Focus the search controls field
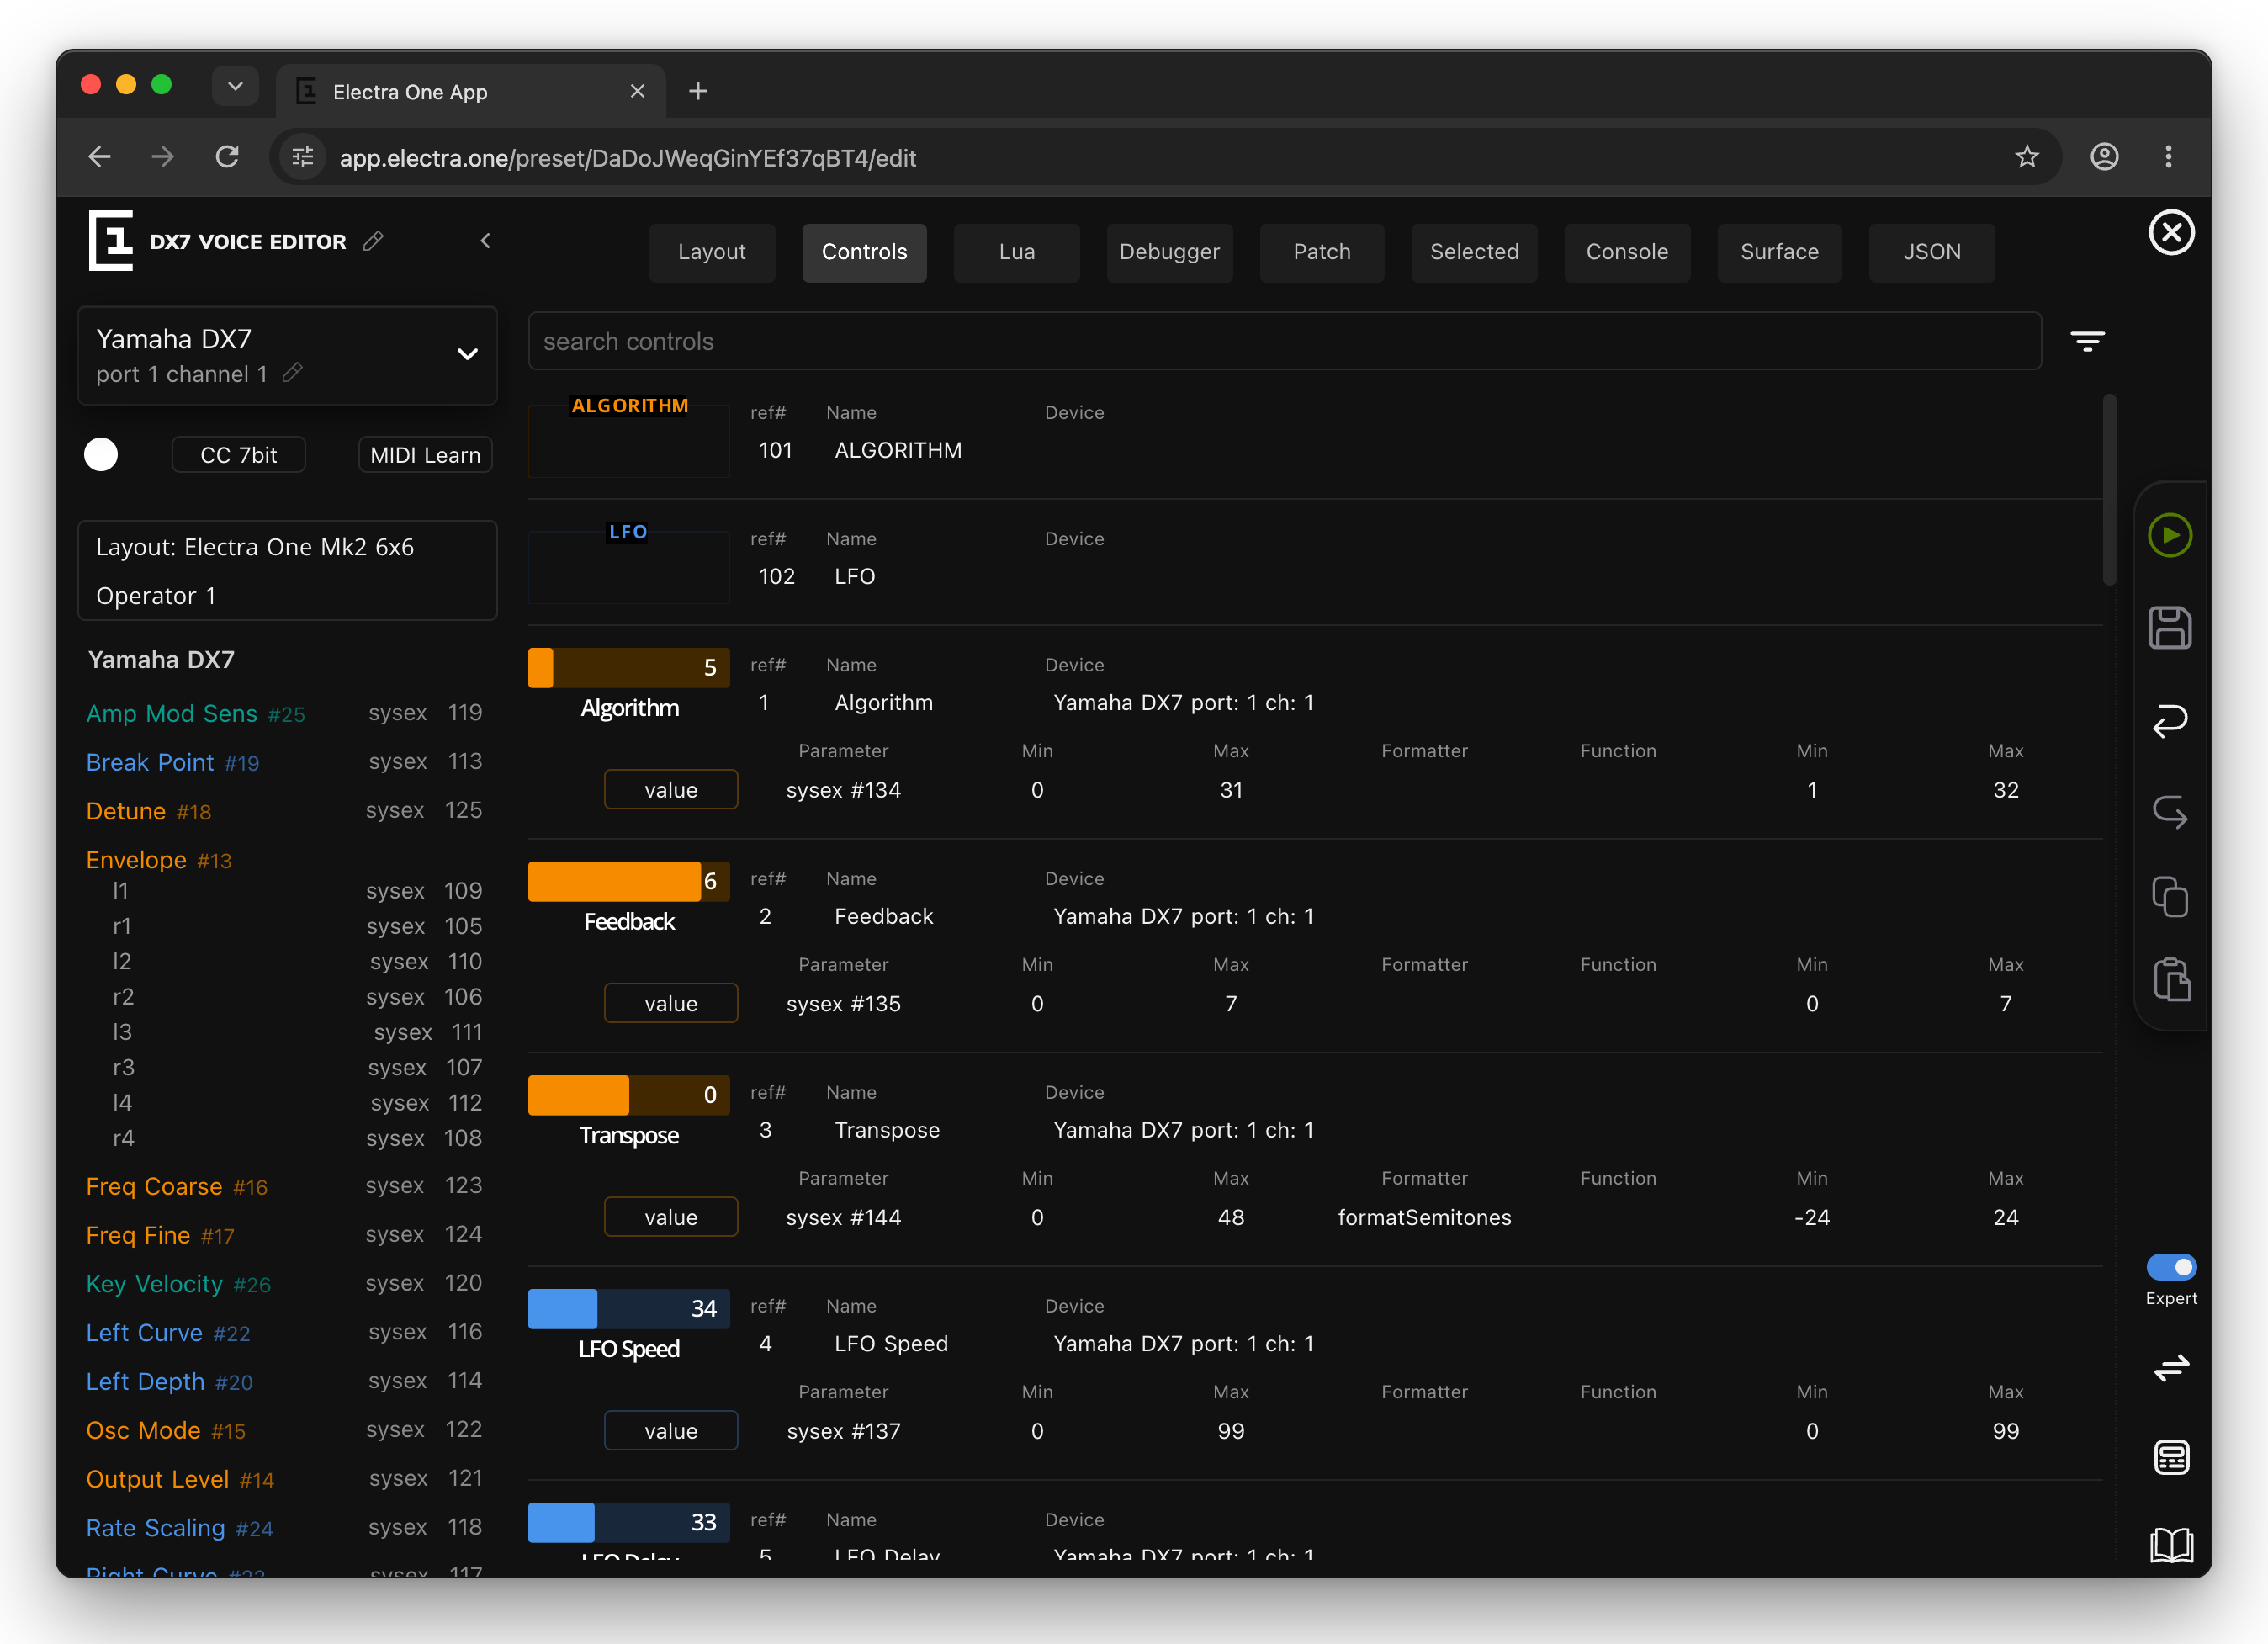Image resolution: width=2268 pixels, height=1644 pixels. [1284, 341]
